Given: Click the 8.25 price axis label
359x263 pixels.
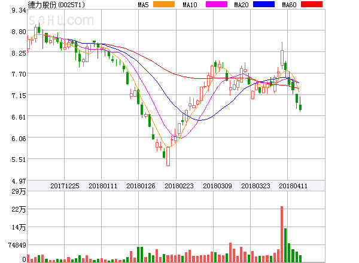Looking at the screenshot, I should pyautogui.click(x=19, y=53).
